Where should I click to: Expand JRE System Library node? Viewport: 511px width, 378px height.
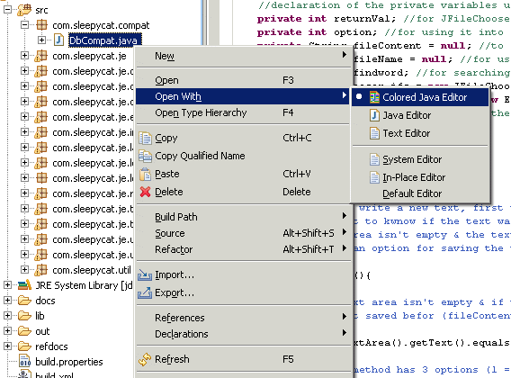click(x=7, y=285)
